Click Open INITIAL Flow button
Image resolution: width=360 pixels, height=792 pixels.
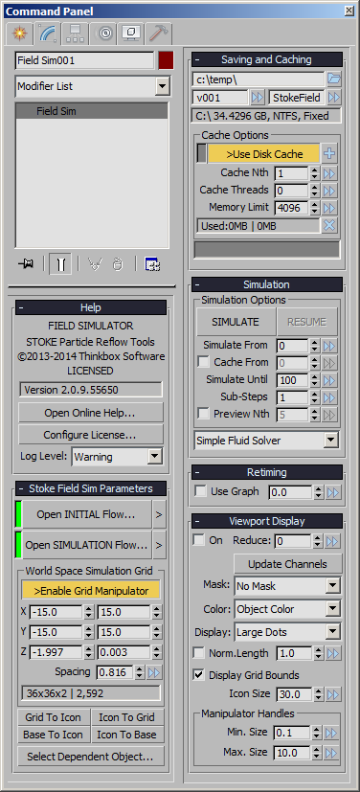tap(86, 514)
